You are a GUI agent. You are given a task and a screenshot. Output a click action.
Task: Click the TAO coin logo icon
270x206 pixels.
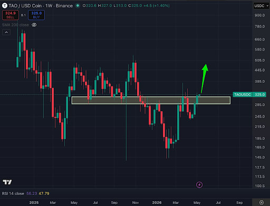pos(5,6)
